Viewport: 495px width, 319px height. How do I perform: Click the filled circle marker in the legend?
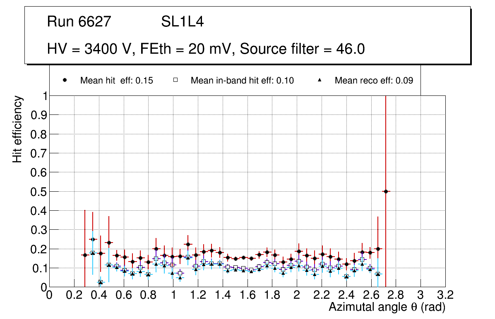[65, 81]
